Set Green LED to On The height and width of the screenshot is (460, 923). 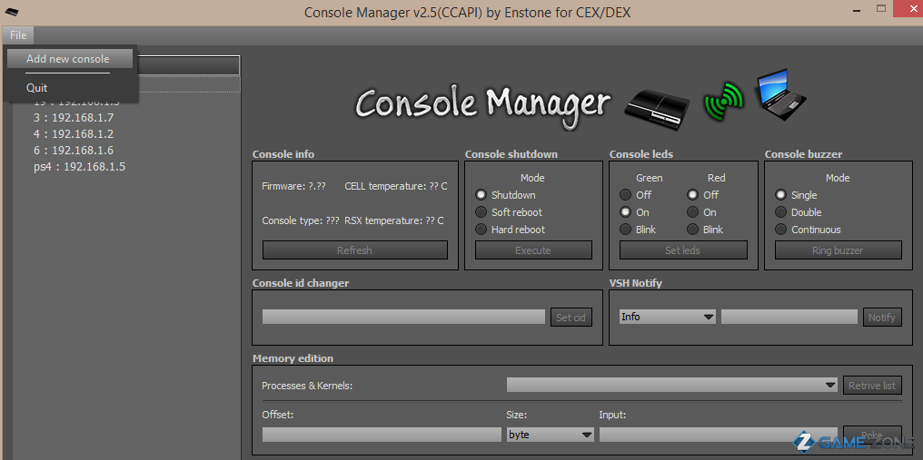point(625,212)
